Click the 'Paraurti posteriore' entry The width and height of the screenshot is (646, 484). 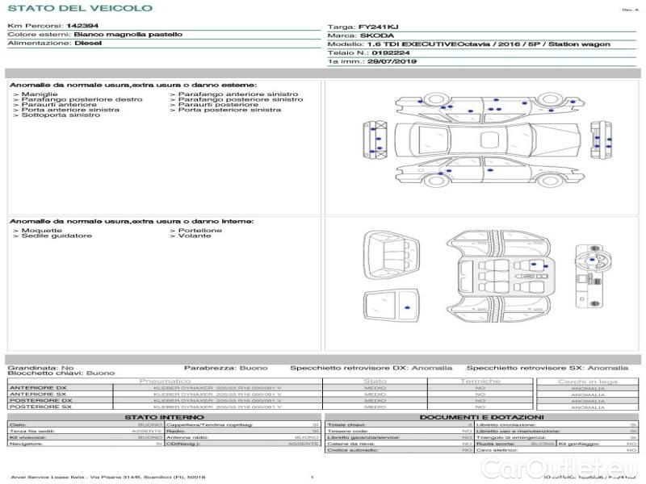point(218,105)
